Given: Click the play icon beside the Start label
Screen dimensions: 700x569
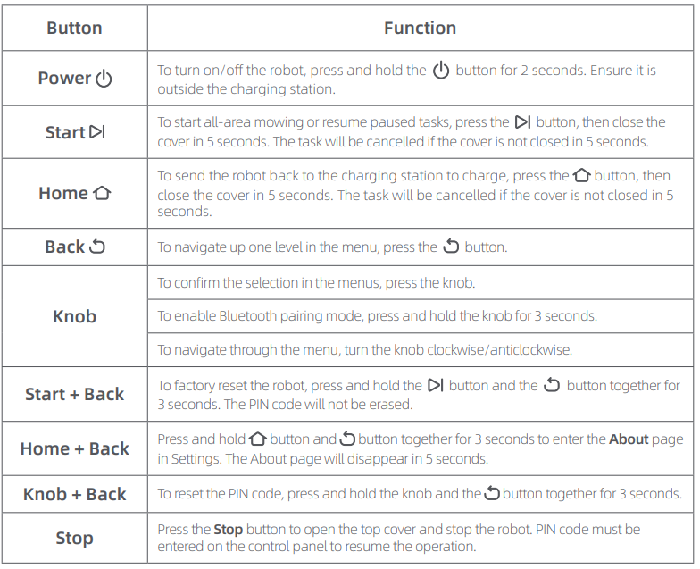Looking at the screenshot, I should point(97,132).
